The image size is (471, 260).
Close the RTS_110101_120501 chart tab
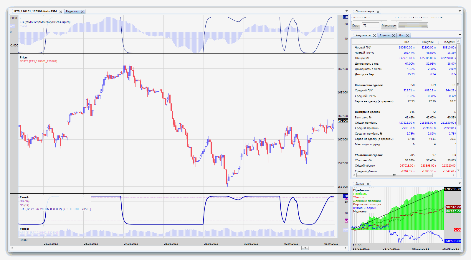[x=61, y=12]
